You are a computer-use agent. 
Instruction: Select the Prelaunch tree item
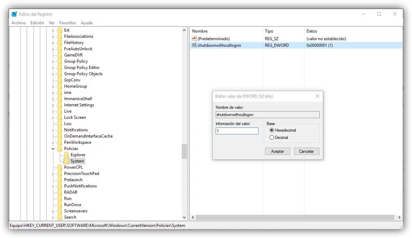pos(73,180)
